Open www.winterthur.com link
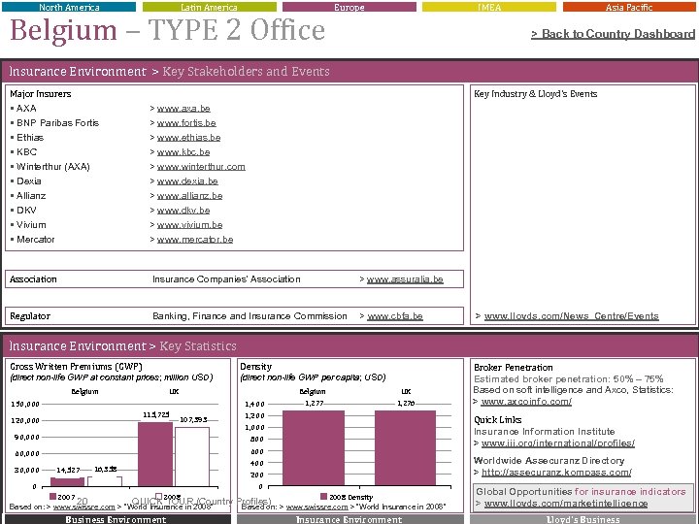699x524 pixels. tap(201, 167)
